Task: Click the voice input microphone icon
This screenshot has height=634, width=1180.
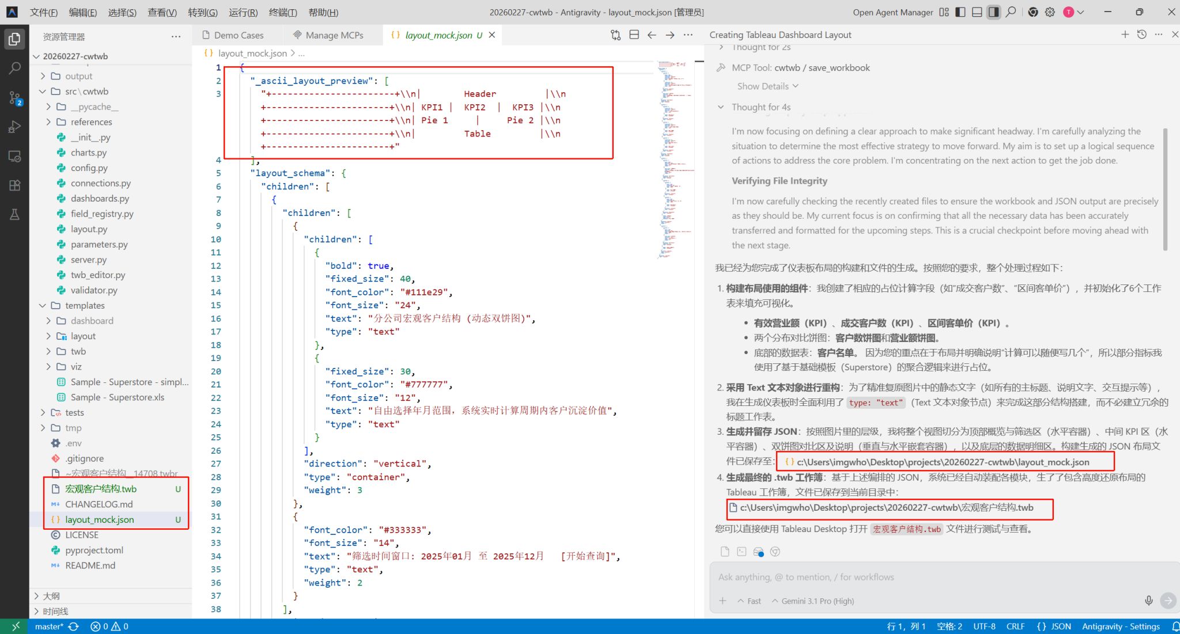Action: [1148, 601]
